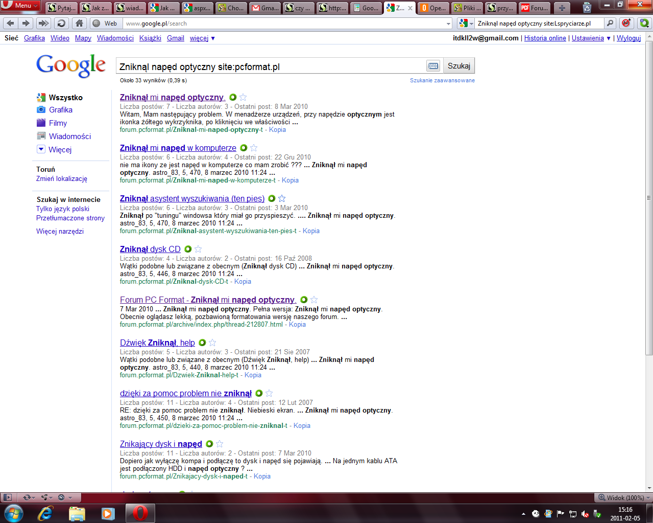Star the 'Znikający dysk i napęd' result

[220, 444]
